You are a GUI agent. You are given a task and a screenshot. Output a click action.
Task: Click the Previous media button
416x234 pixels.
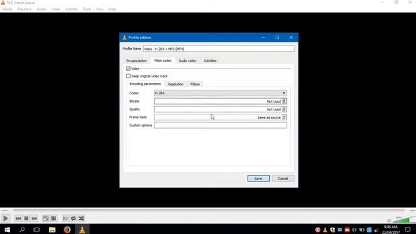(x=18, y=218)
